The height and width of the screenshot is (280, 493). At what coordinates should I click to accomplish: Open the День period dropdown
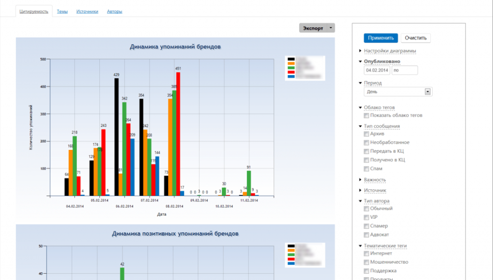pos(398,92)
